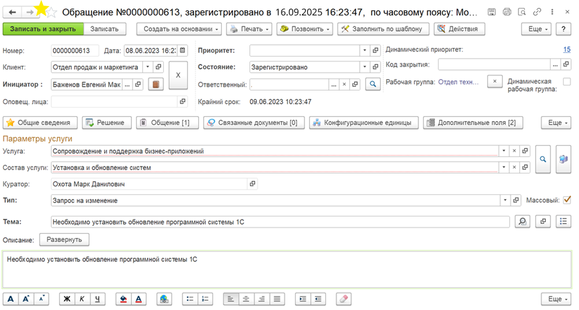Open the Оповещ. лица selection icon
Image resolution: width=579 pixels, height=310 pixels.
pyautogui.click(x=182, y=101)
